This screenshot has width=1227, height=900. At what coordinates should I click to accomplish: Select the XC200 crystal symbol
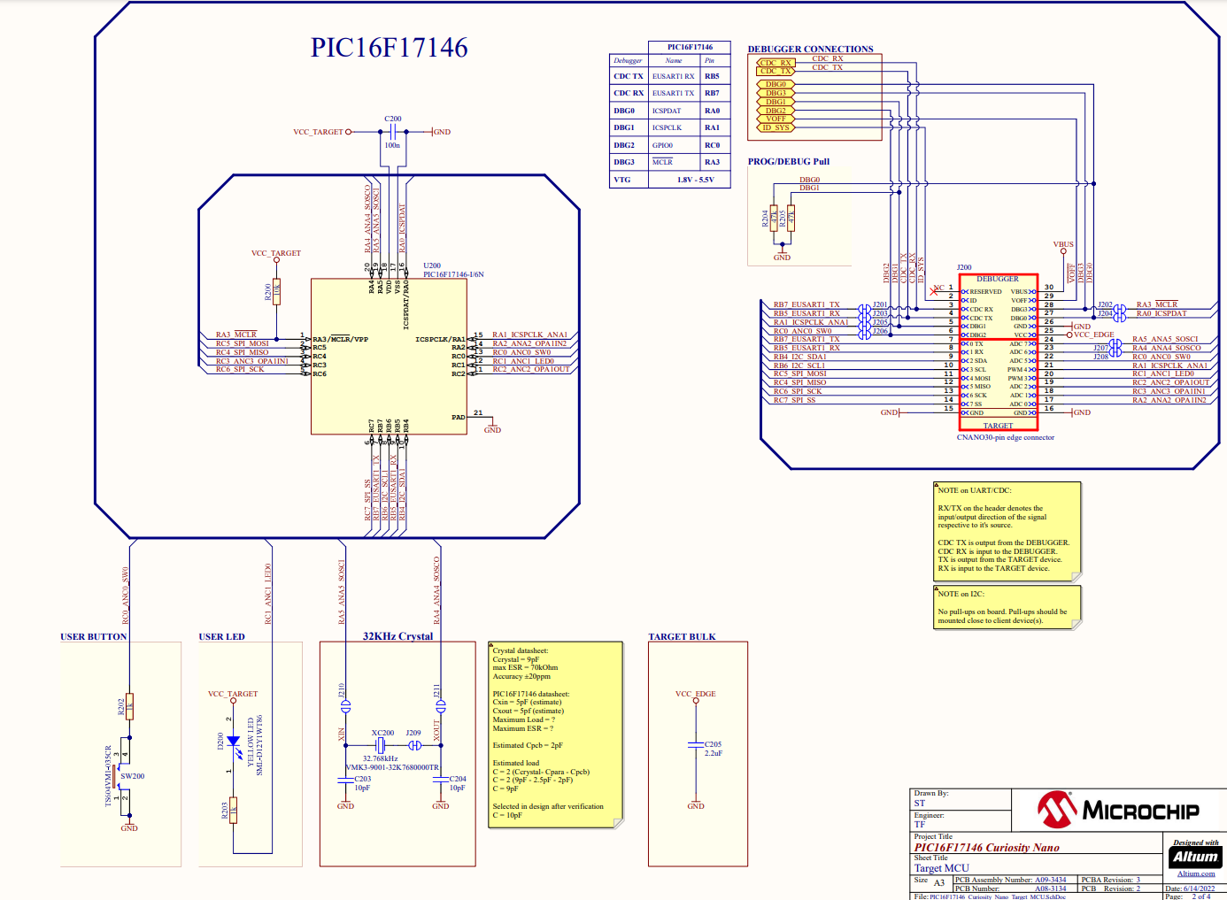(380, 745)
